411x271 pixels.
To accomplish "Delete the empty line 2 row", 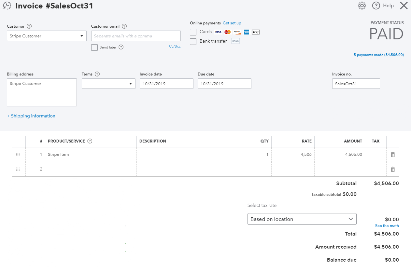I will tap(393, 169).
